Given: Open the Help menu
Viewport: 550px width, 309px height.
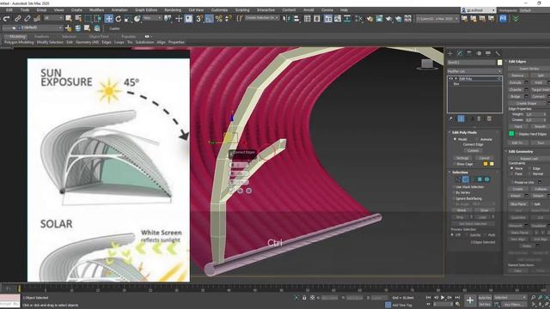Looking at the screenshot, I should coord(344,10).
